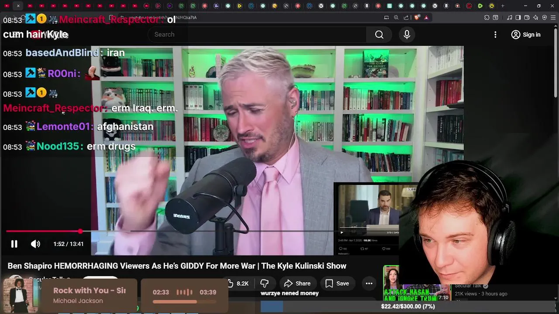This screenshot has width=559, height=314.
Task: Open more actions ellipsis below video
Action: click(369, 283)
